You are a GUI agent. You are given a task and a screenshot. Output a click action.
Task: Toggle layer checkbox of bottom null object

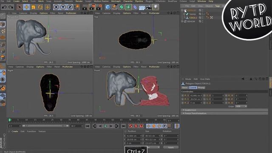[x=200, y=21]
